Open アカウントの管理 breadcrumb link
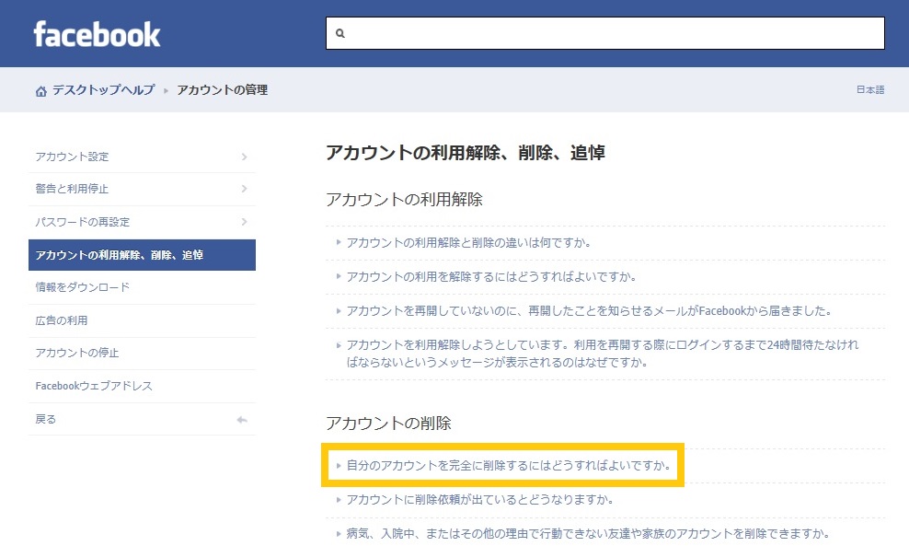This screenshot has width=909, height=546. click(x=223, y=90)
